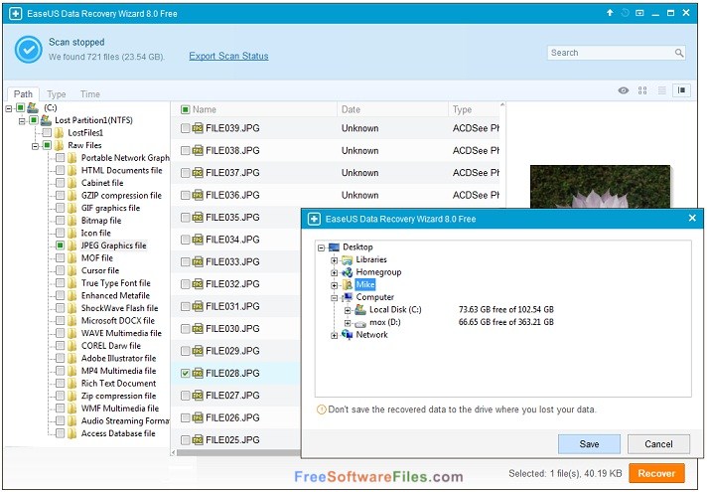707x492 pixels.
Task: Click the Raw Files folder icon
Action: pyautogui.click(x=59, y=145)
